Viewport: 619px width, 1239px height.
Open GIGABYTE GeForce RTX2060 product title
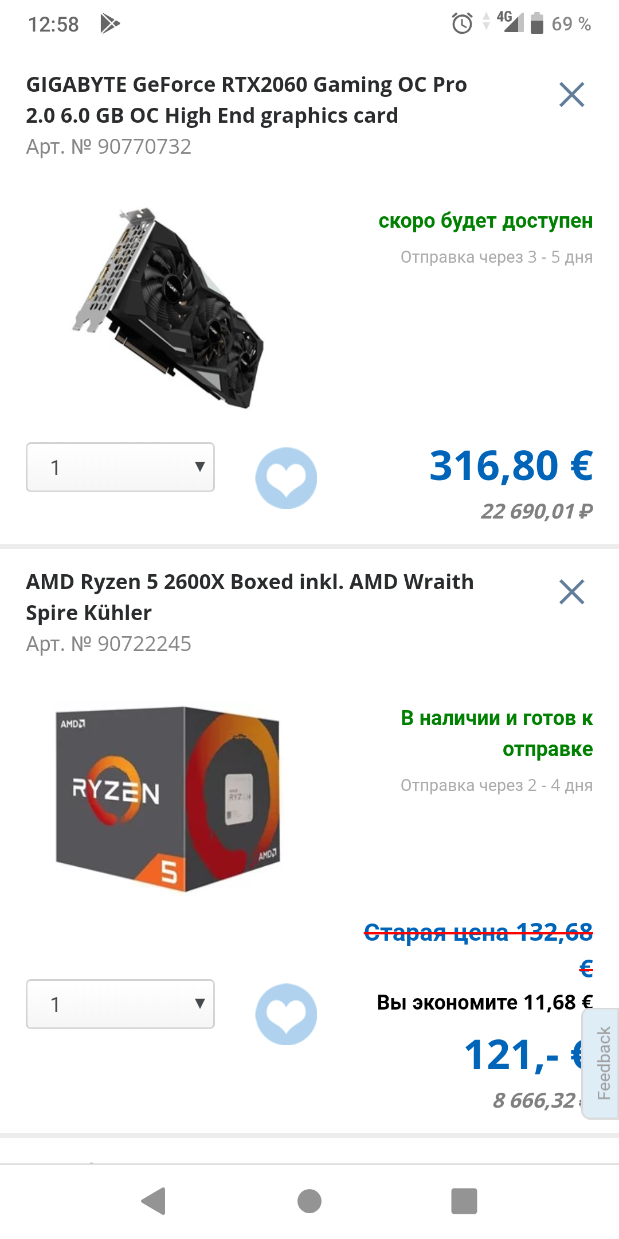[246, 100]
